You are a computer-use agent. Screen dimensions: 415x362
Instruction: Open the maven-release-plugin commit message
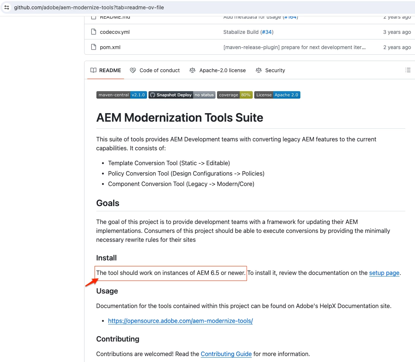(294, 47)
